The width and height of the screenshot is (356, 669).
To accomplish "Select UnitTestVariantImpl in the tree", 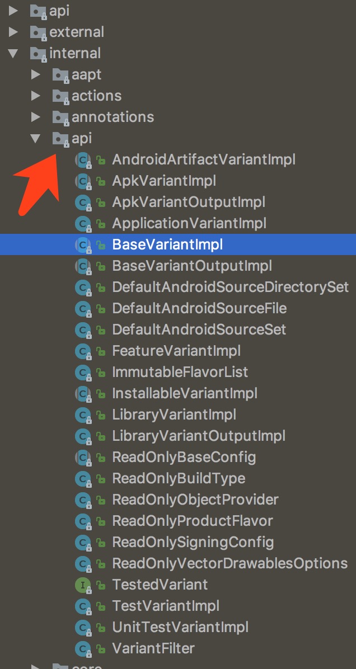I will [181, 627].
